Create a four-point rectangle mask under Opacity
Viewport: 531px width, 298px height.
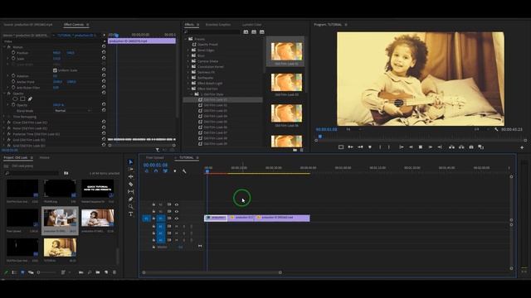(22, 99)
